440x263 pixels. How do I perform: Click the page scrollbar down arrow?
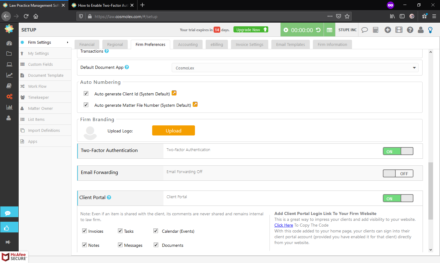pos(431,250)
